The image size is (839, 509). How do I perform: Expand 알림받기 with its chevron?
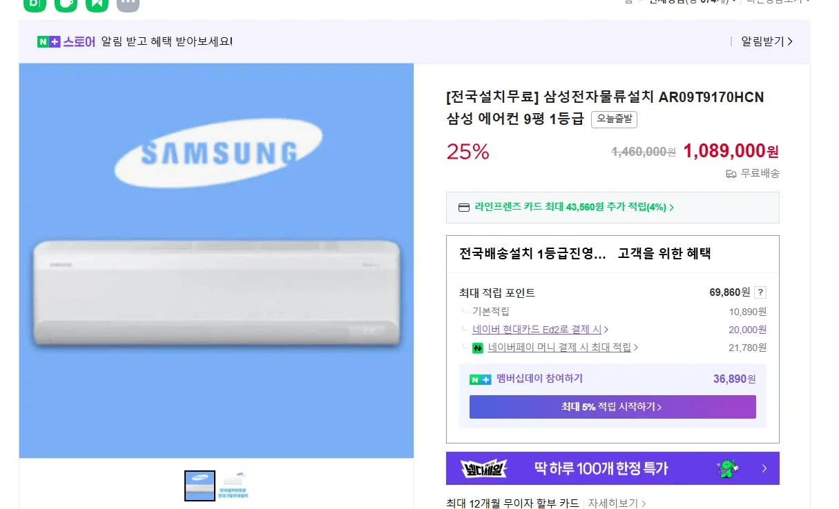[766, 41]
